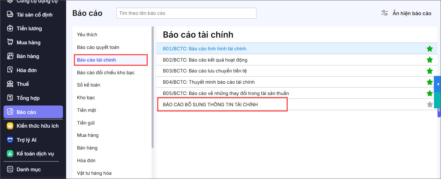441x179 pixels.
Task: Open Tiền gửi report category
Action: (86, 123)
